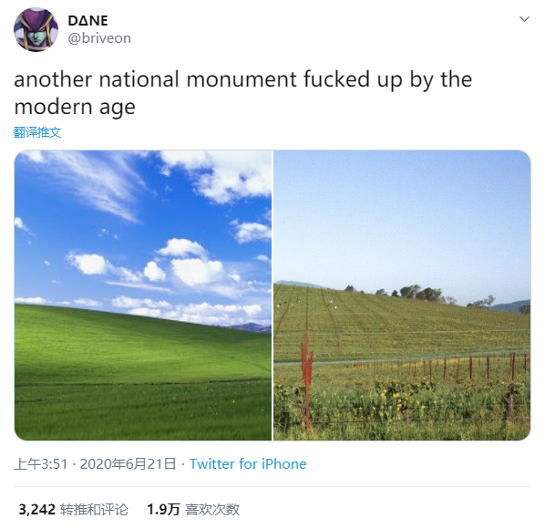Click the 2020年6月21日 date text

click(128, 464)
